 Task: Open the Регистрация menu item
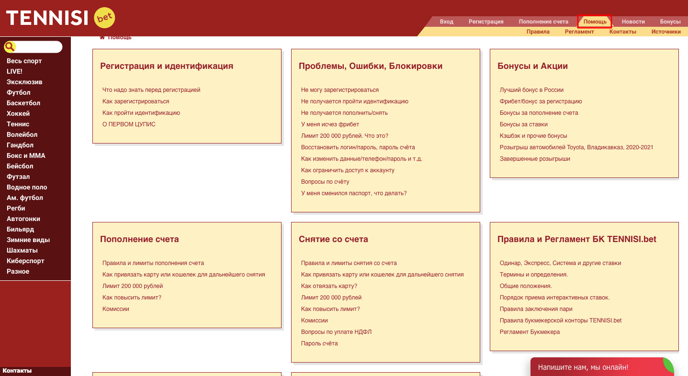tap(486, 22)
